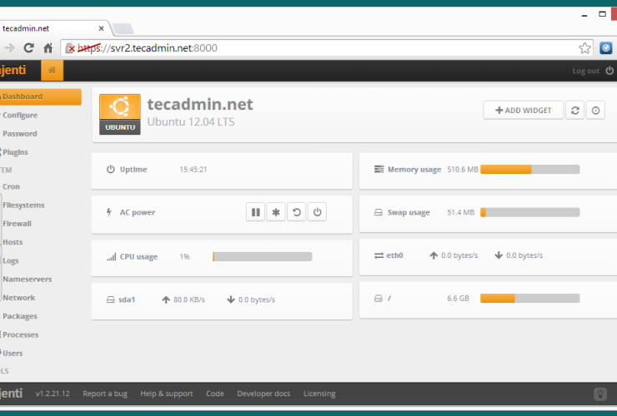
Task: Bookmark page with the star icon
Action: pyautogui.click(x=585, y=48)
